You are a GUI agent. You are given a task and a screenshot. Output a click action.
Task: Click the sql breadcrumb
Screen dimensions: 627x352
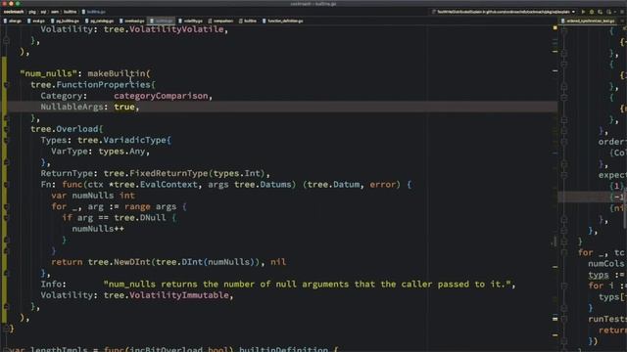(43, 12)
